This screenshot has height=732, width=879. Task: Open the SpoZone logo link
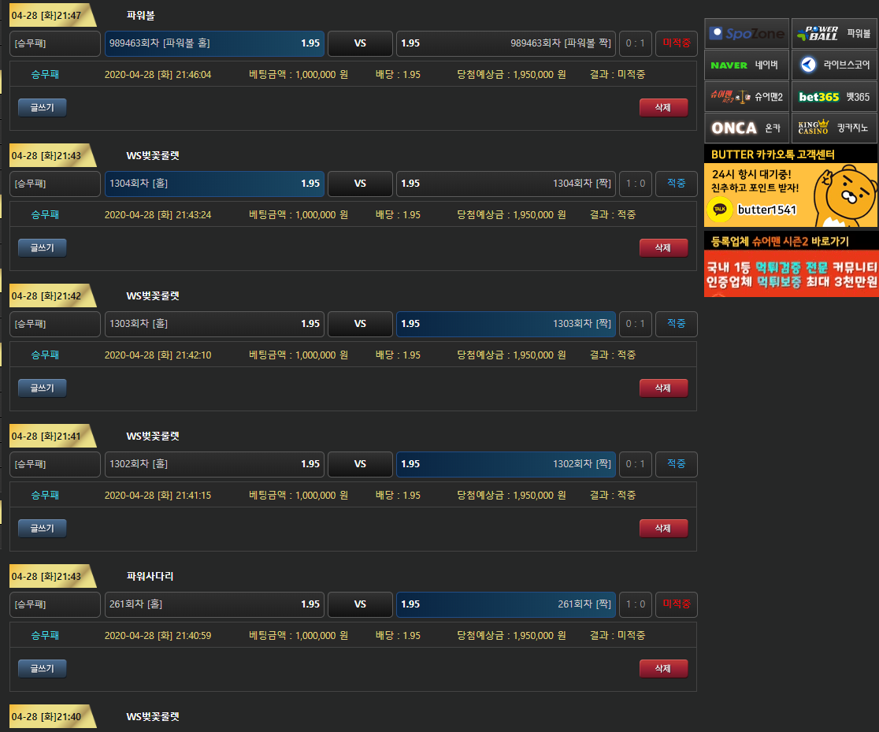pos(746,34)
